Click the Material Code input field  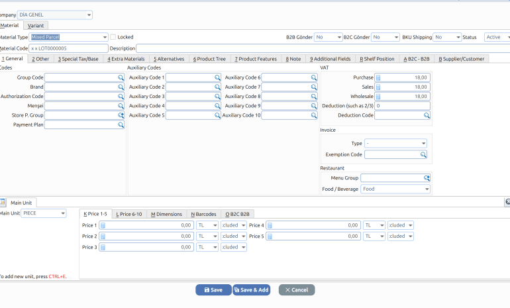coord(68,48)
